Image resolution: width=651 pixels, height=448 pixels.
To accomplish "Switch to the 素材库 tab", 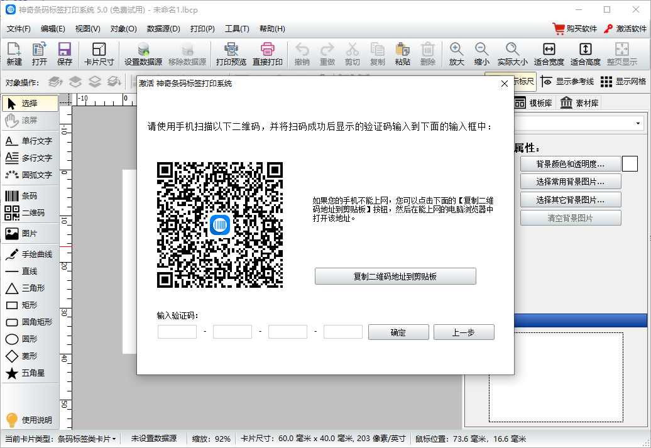I will pos(579,103).
